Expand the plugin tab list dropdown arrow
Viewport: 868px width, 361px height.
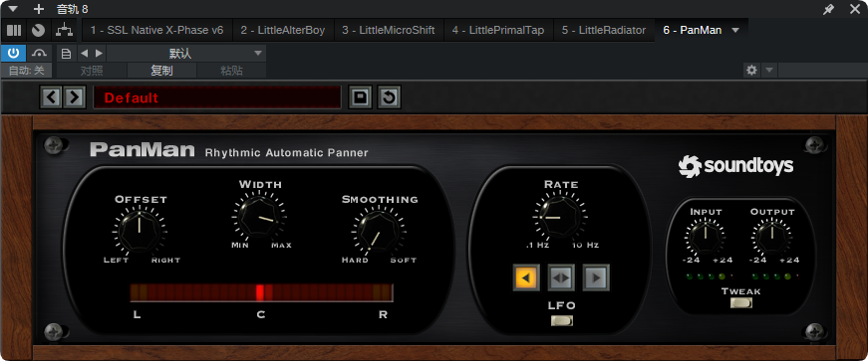[x=735, y=30]
